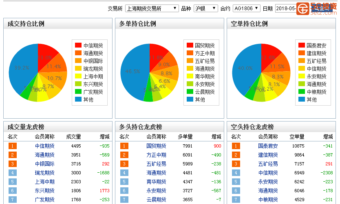Click the blue 其他 legend swatch in 成交持仓比例
340x204 pixels.
pos(78,99)
